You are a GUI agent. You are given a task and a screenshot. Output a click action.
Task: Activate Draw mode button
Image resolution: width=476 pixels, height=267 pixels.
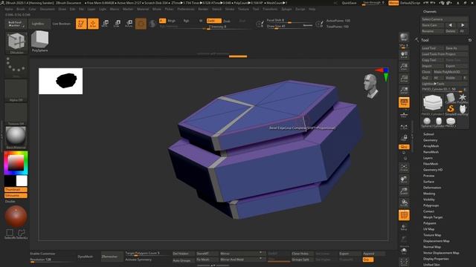[x=93, y=24]
